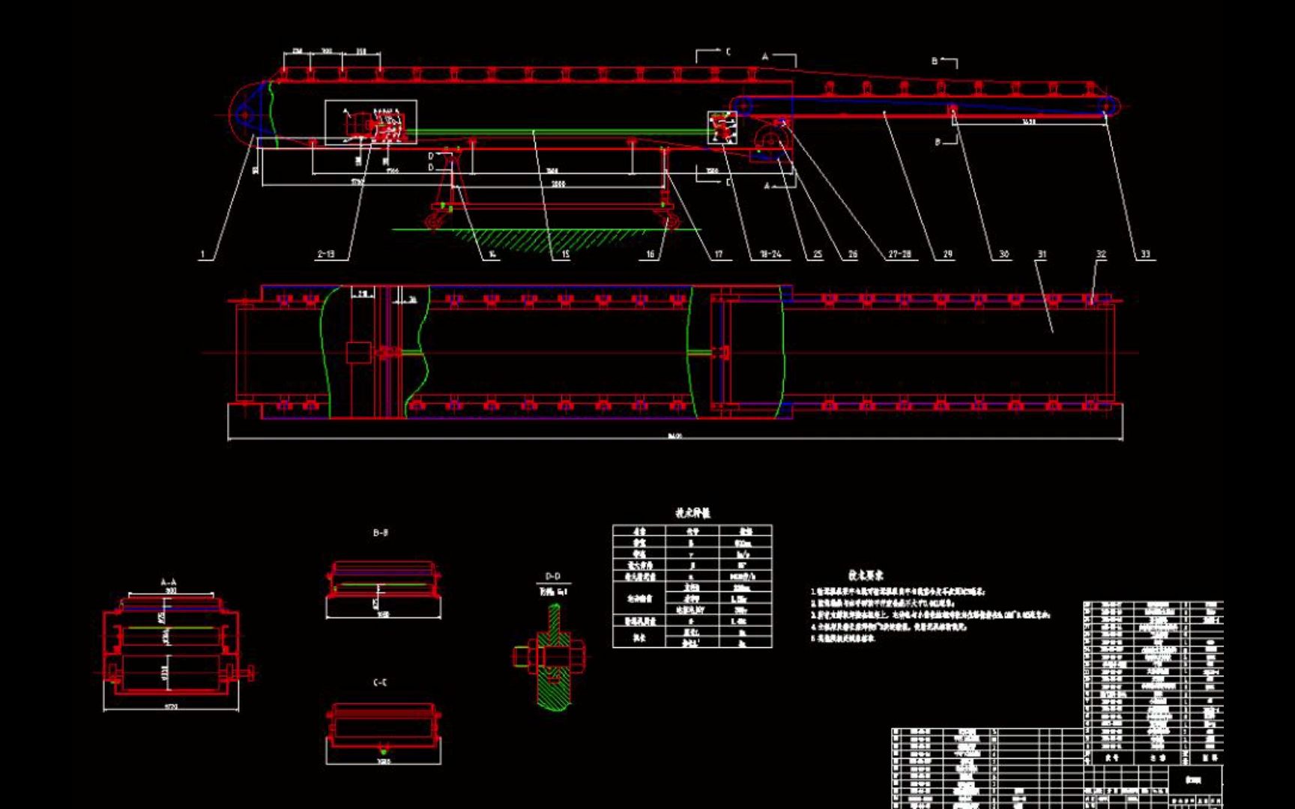The image size is (1295, 809).
Task: Select the "C-C" section view title
Action: [381, 683]
